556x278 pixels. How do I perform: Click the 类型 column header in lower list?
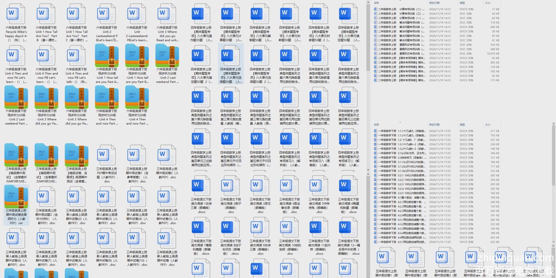[462, 125]
